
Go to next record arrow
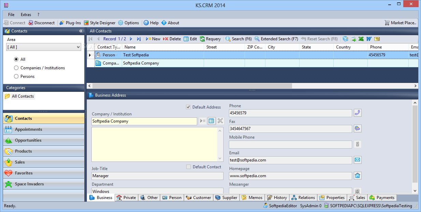coord(131,39)
